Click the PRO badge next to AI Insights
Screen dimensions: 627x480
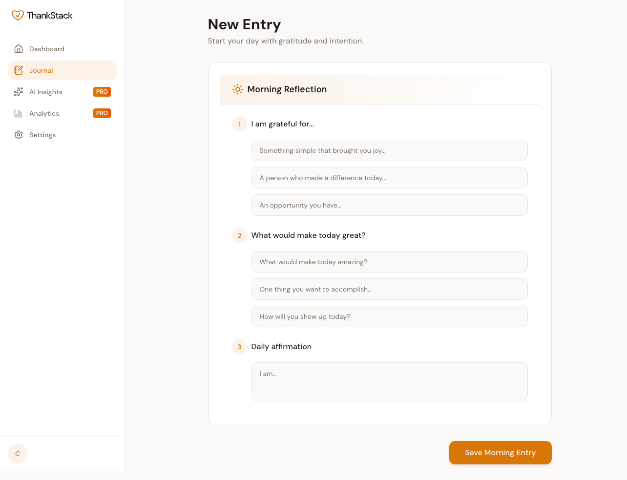click(102, 91)
